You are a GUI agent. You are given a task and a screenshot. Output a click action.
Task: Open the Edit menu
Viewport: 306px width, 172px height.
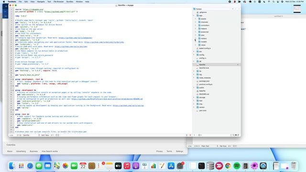point(26,1)
